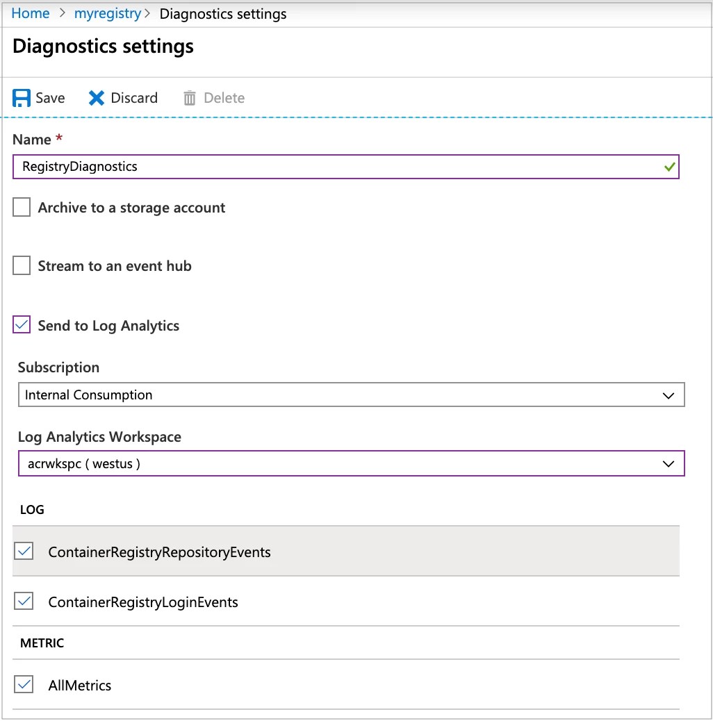Open the Internal Consumption subscription dropdown
The height and width of the screenshot is (721, 713).
click(x=347, y=395)
